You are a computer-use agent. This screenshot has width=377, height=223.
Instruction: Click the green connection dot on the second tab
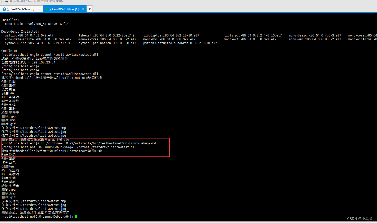tap(46, 8)
